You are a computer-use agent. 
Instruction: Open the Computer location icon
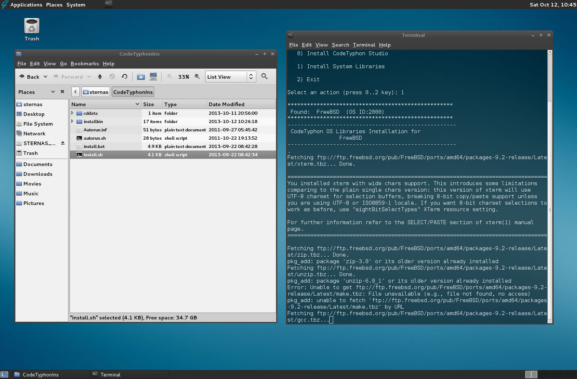tap(153, 77)
